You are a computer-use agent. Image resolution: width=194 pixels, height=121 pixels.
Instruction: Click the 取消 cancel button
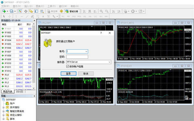click(x=86, y=74)
